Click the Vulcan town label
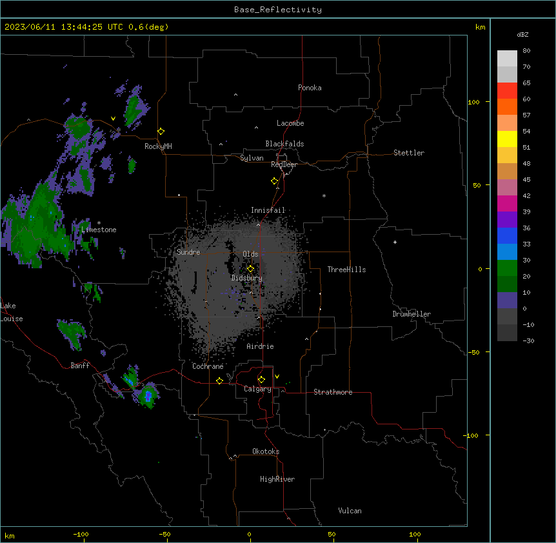Viewport: 556px width, 543px height. click(350, 511)
